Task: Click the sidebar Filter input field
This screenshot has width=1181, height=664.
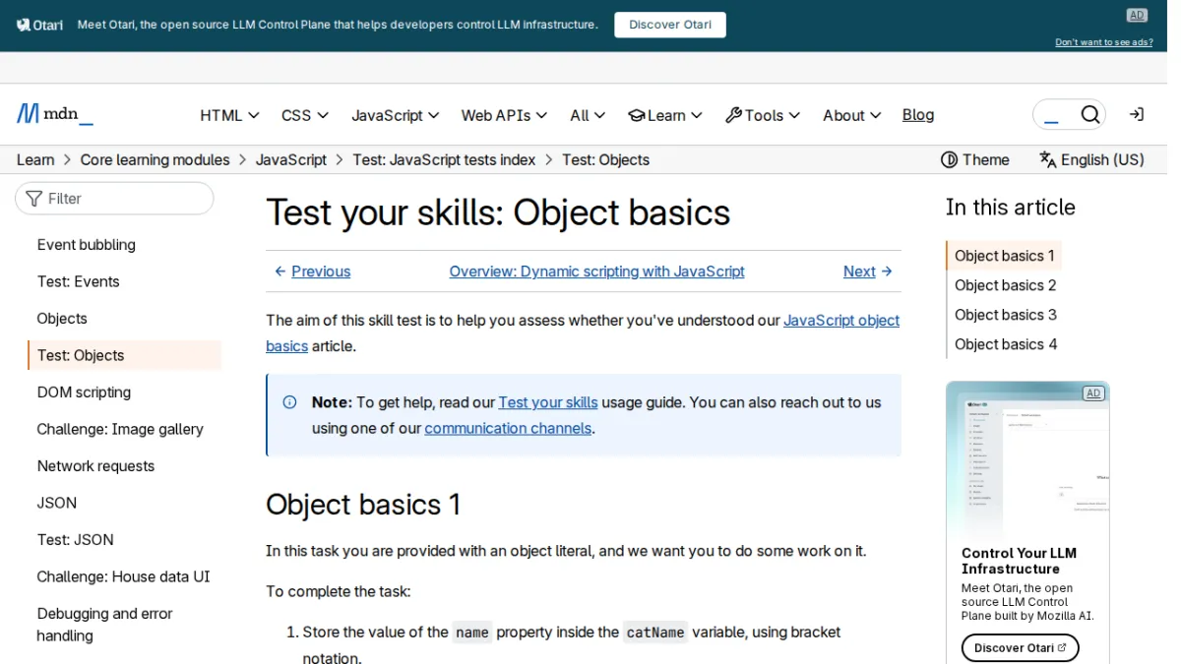Action: (x=114, y=198)
